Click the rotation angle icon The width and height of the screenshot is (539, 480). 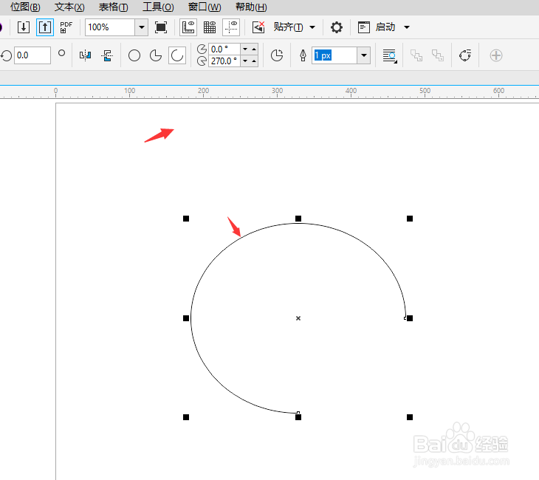click(7, 55)
